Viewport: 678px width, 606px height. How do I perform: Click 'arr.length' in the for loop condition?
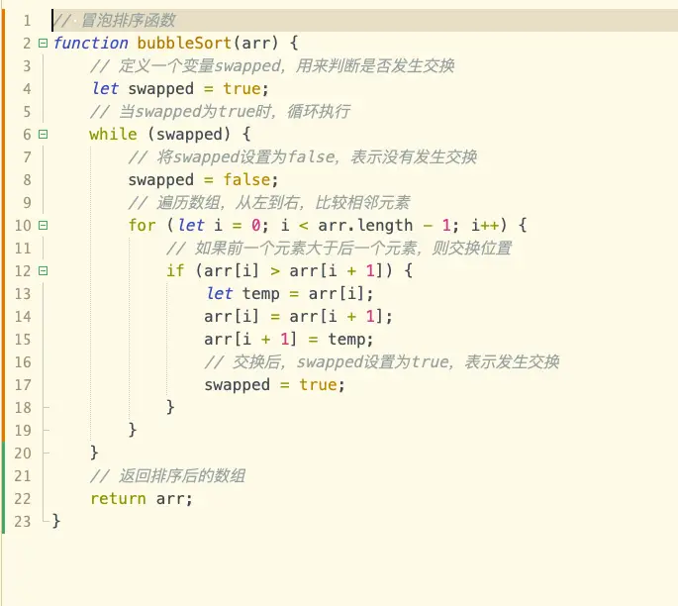click(365, 226)
